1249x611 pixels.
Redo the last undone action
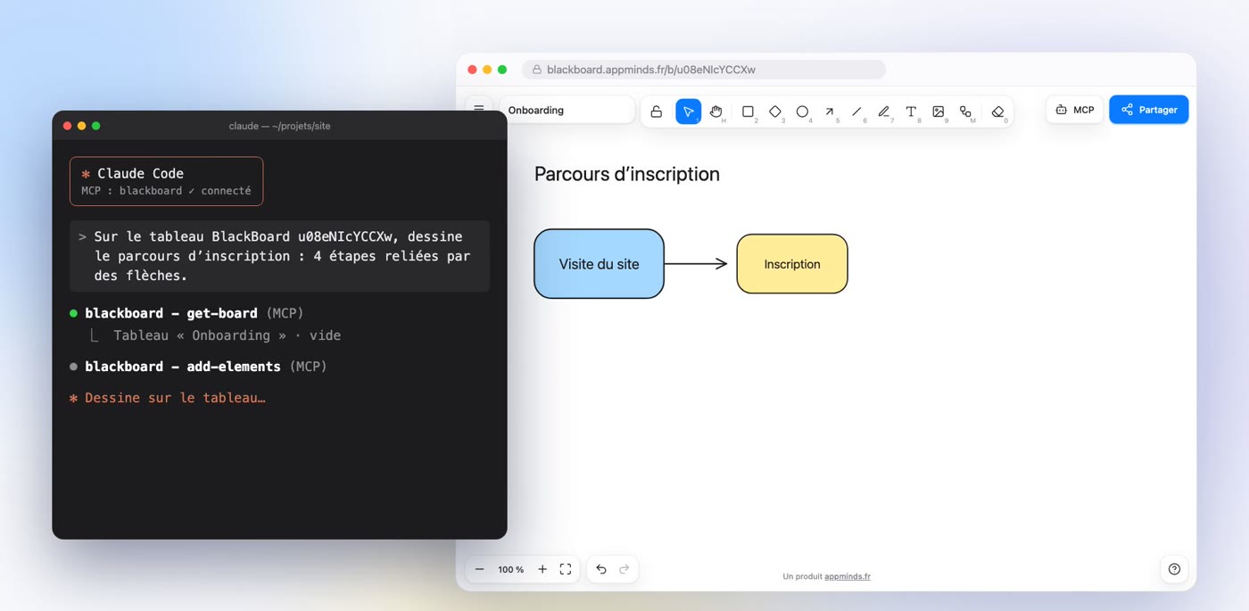(x=624, y=569)
